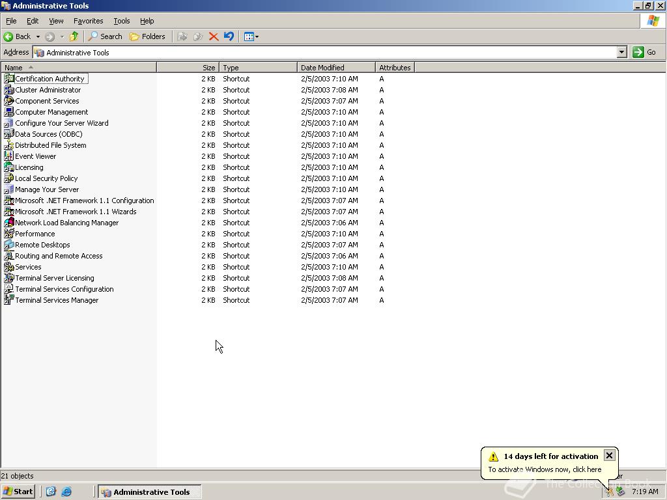Click the Go button
Screen dimensions: 667x500
point(644,52)
